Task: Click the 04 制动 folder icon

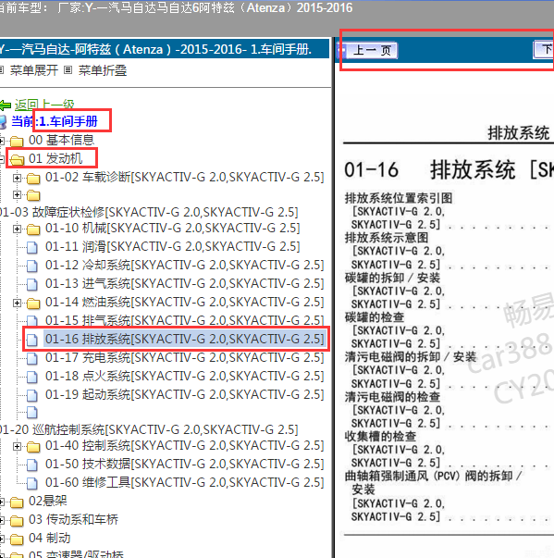Action: [17, 539]
